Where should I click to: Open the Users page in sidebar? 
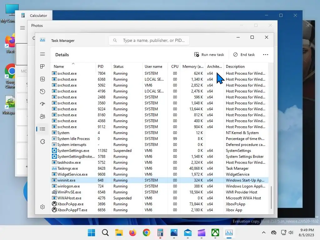(42, 117)
